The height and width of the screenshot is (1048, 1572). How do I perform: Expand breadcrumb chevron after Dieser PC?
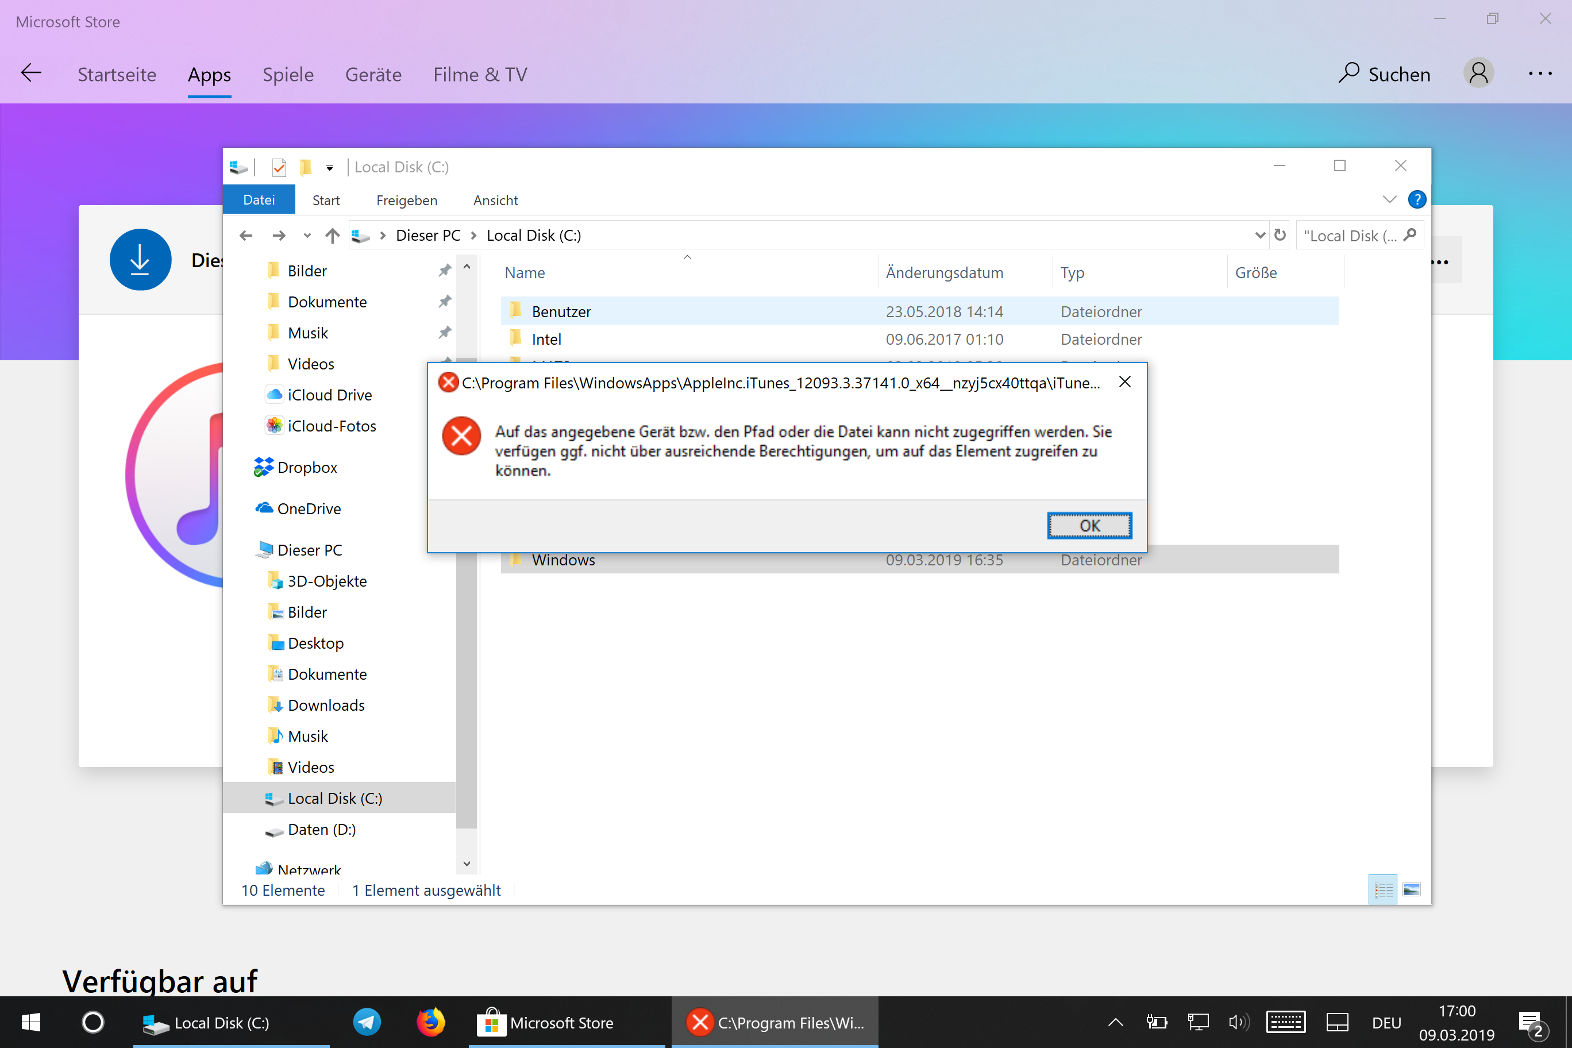473,235
